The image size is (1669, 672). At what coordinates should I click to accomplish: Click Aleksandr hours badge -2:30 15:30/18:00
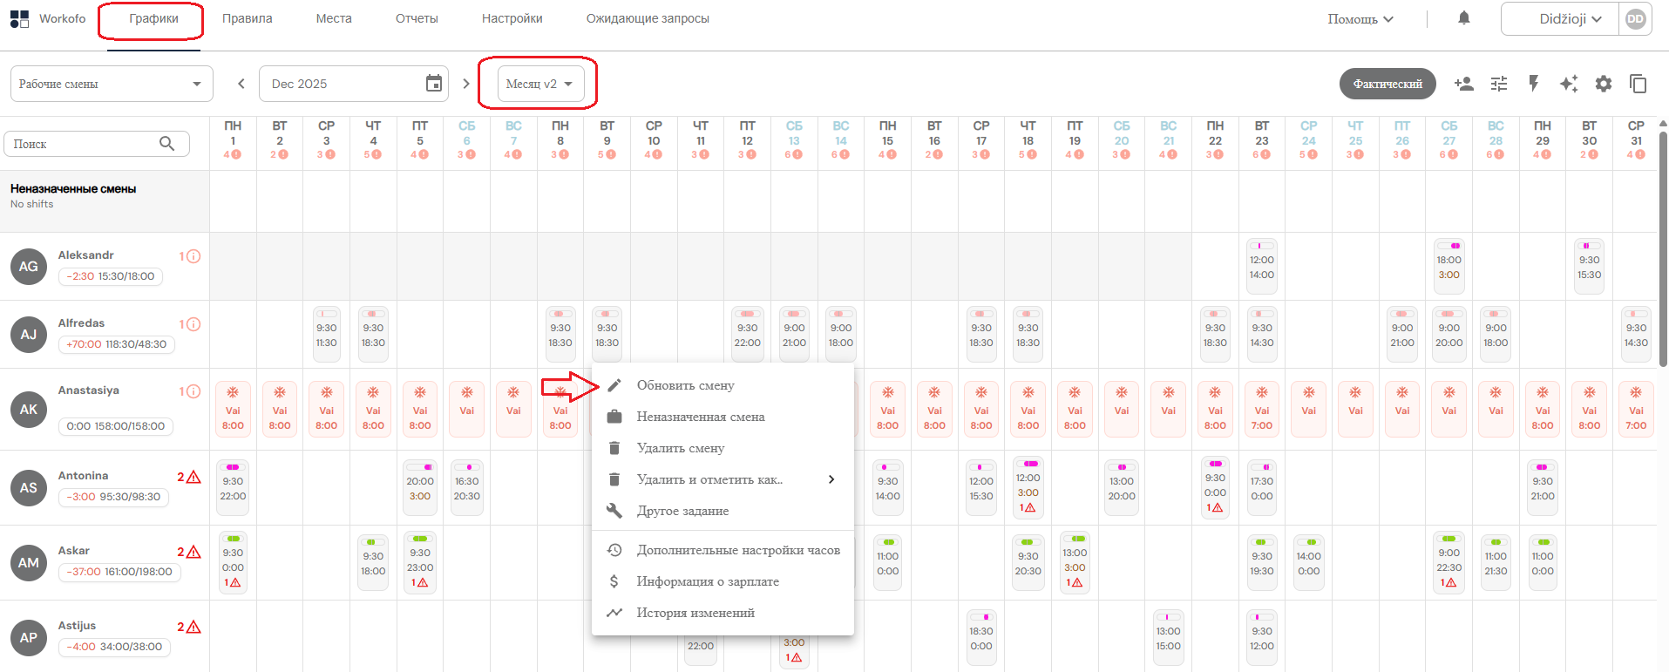click(111, 276)
